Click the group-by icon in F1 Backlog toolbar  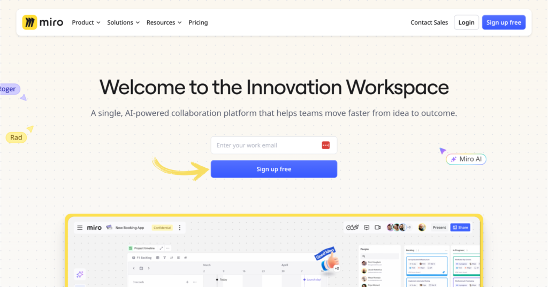click(x=179, y=258)
